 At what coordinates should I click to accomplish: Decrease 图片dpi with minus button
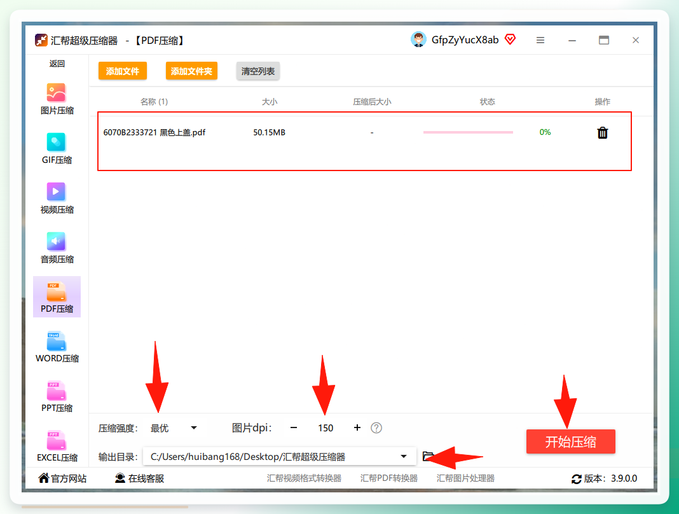click(x=294, y=427)
